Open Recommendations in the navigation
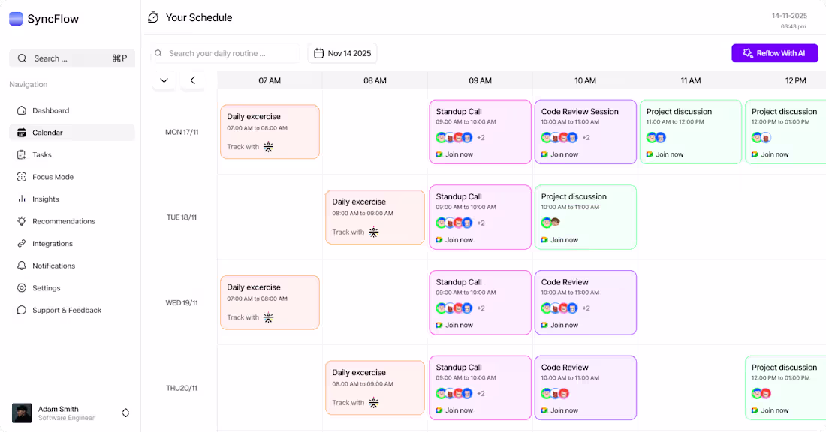The image size is (826, 432). 71,221
